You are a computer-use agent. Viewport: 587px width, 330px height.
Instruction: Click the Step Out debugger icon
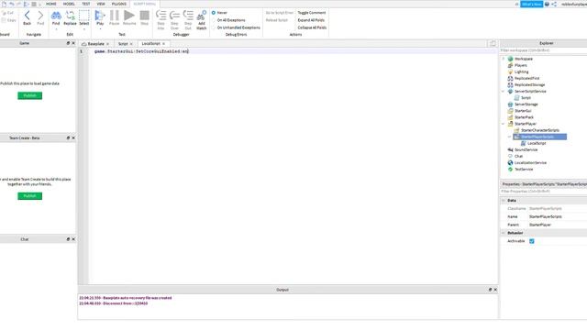click(188, 16)
